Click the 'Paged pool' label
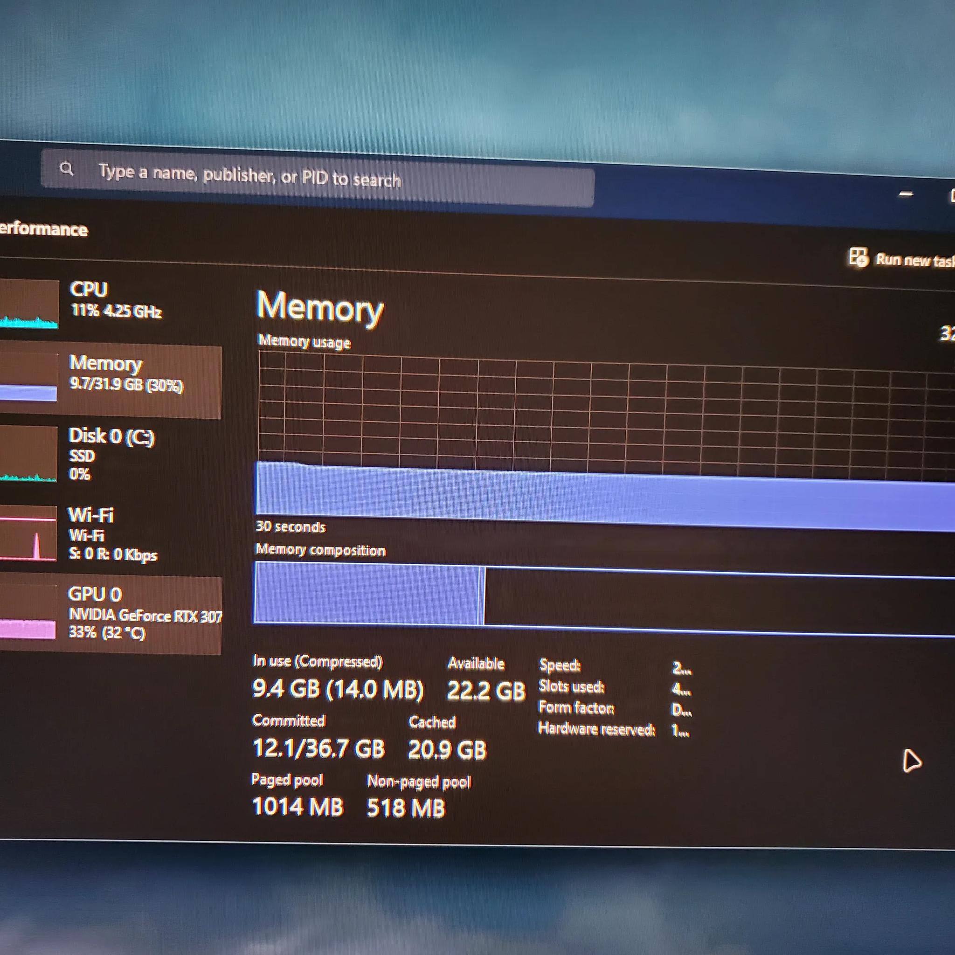This screenshot has height=955, width=955. [x=287, y=780]
